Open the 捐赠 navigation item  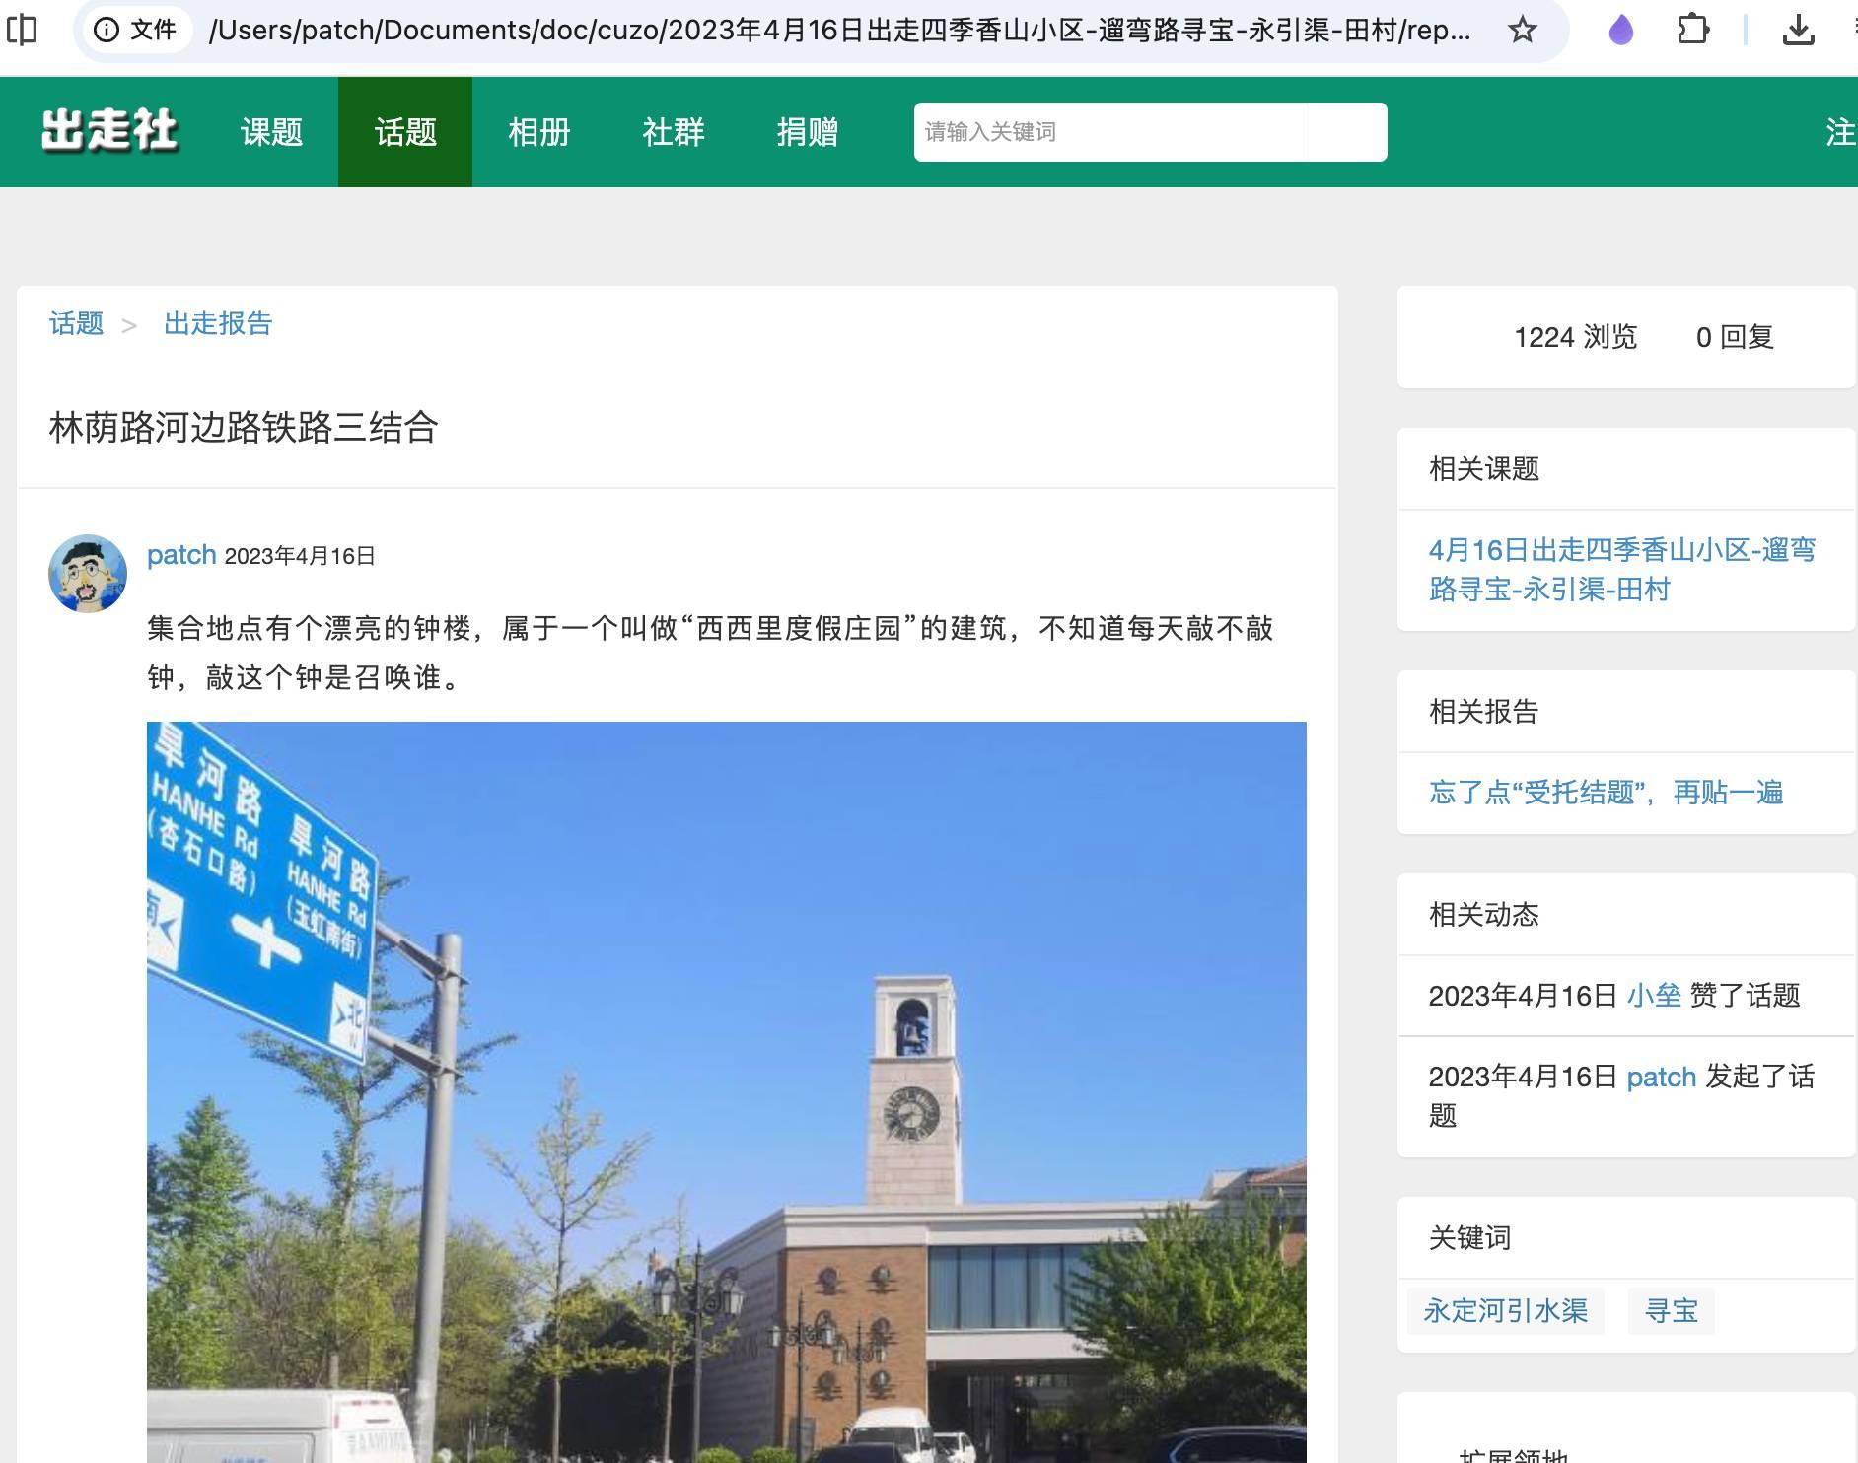coord(808,132)
